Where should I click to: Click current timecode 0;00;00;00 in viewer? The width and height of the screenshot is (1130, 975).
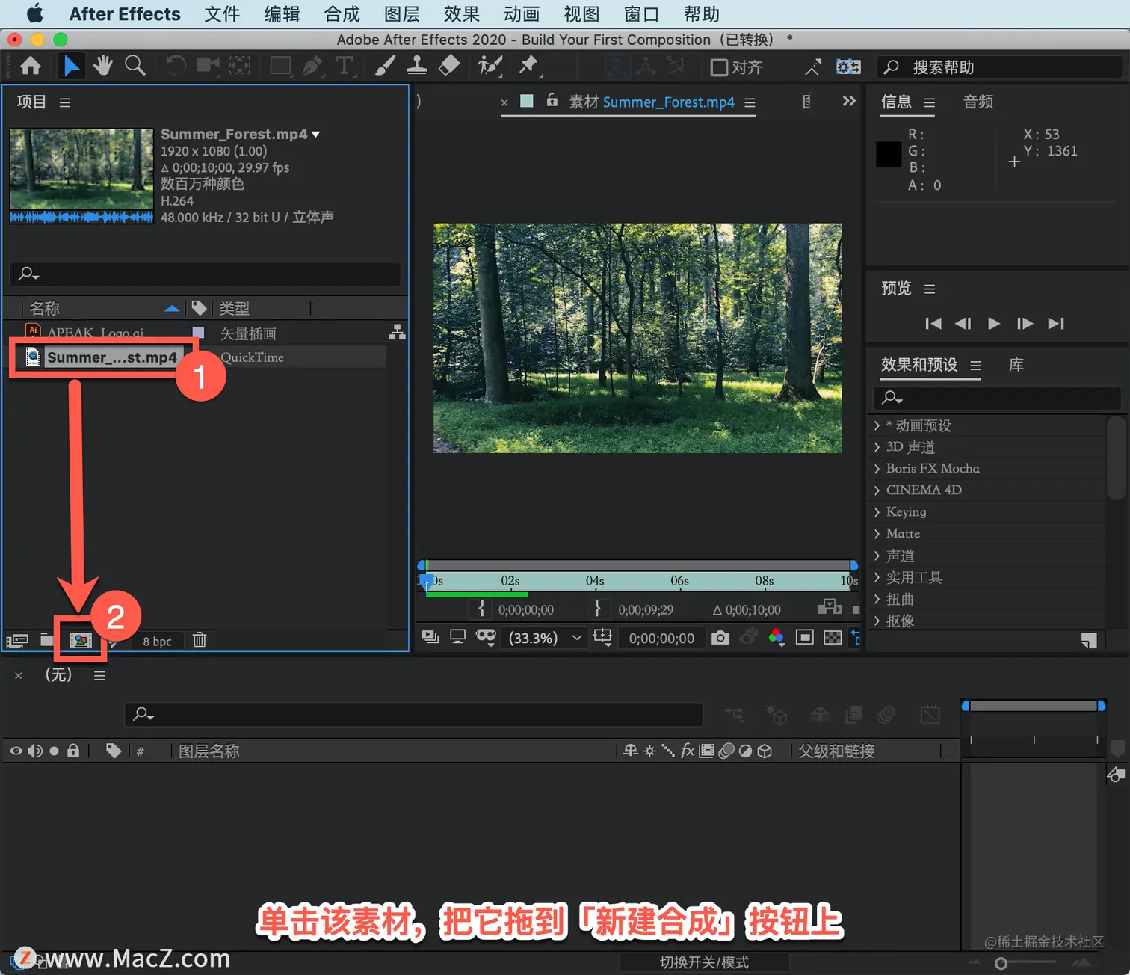pyautogui.click(x=661, y=638)
